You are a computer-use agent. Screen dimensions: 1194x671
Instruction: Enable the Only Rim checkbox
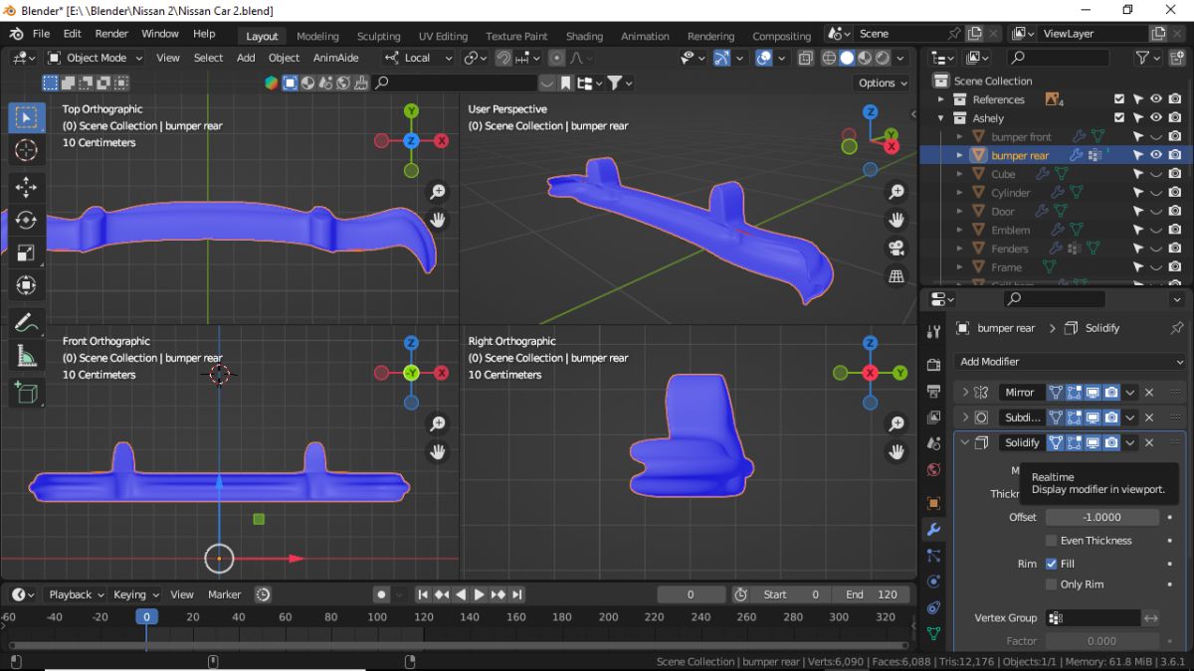[x=1051, y=585]
